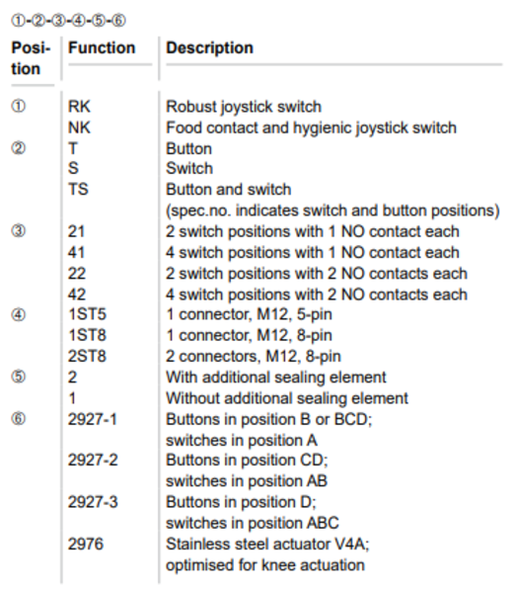516x593 pixels.
Task: Select the Description column header
Action: tap(209, 48)
